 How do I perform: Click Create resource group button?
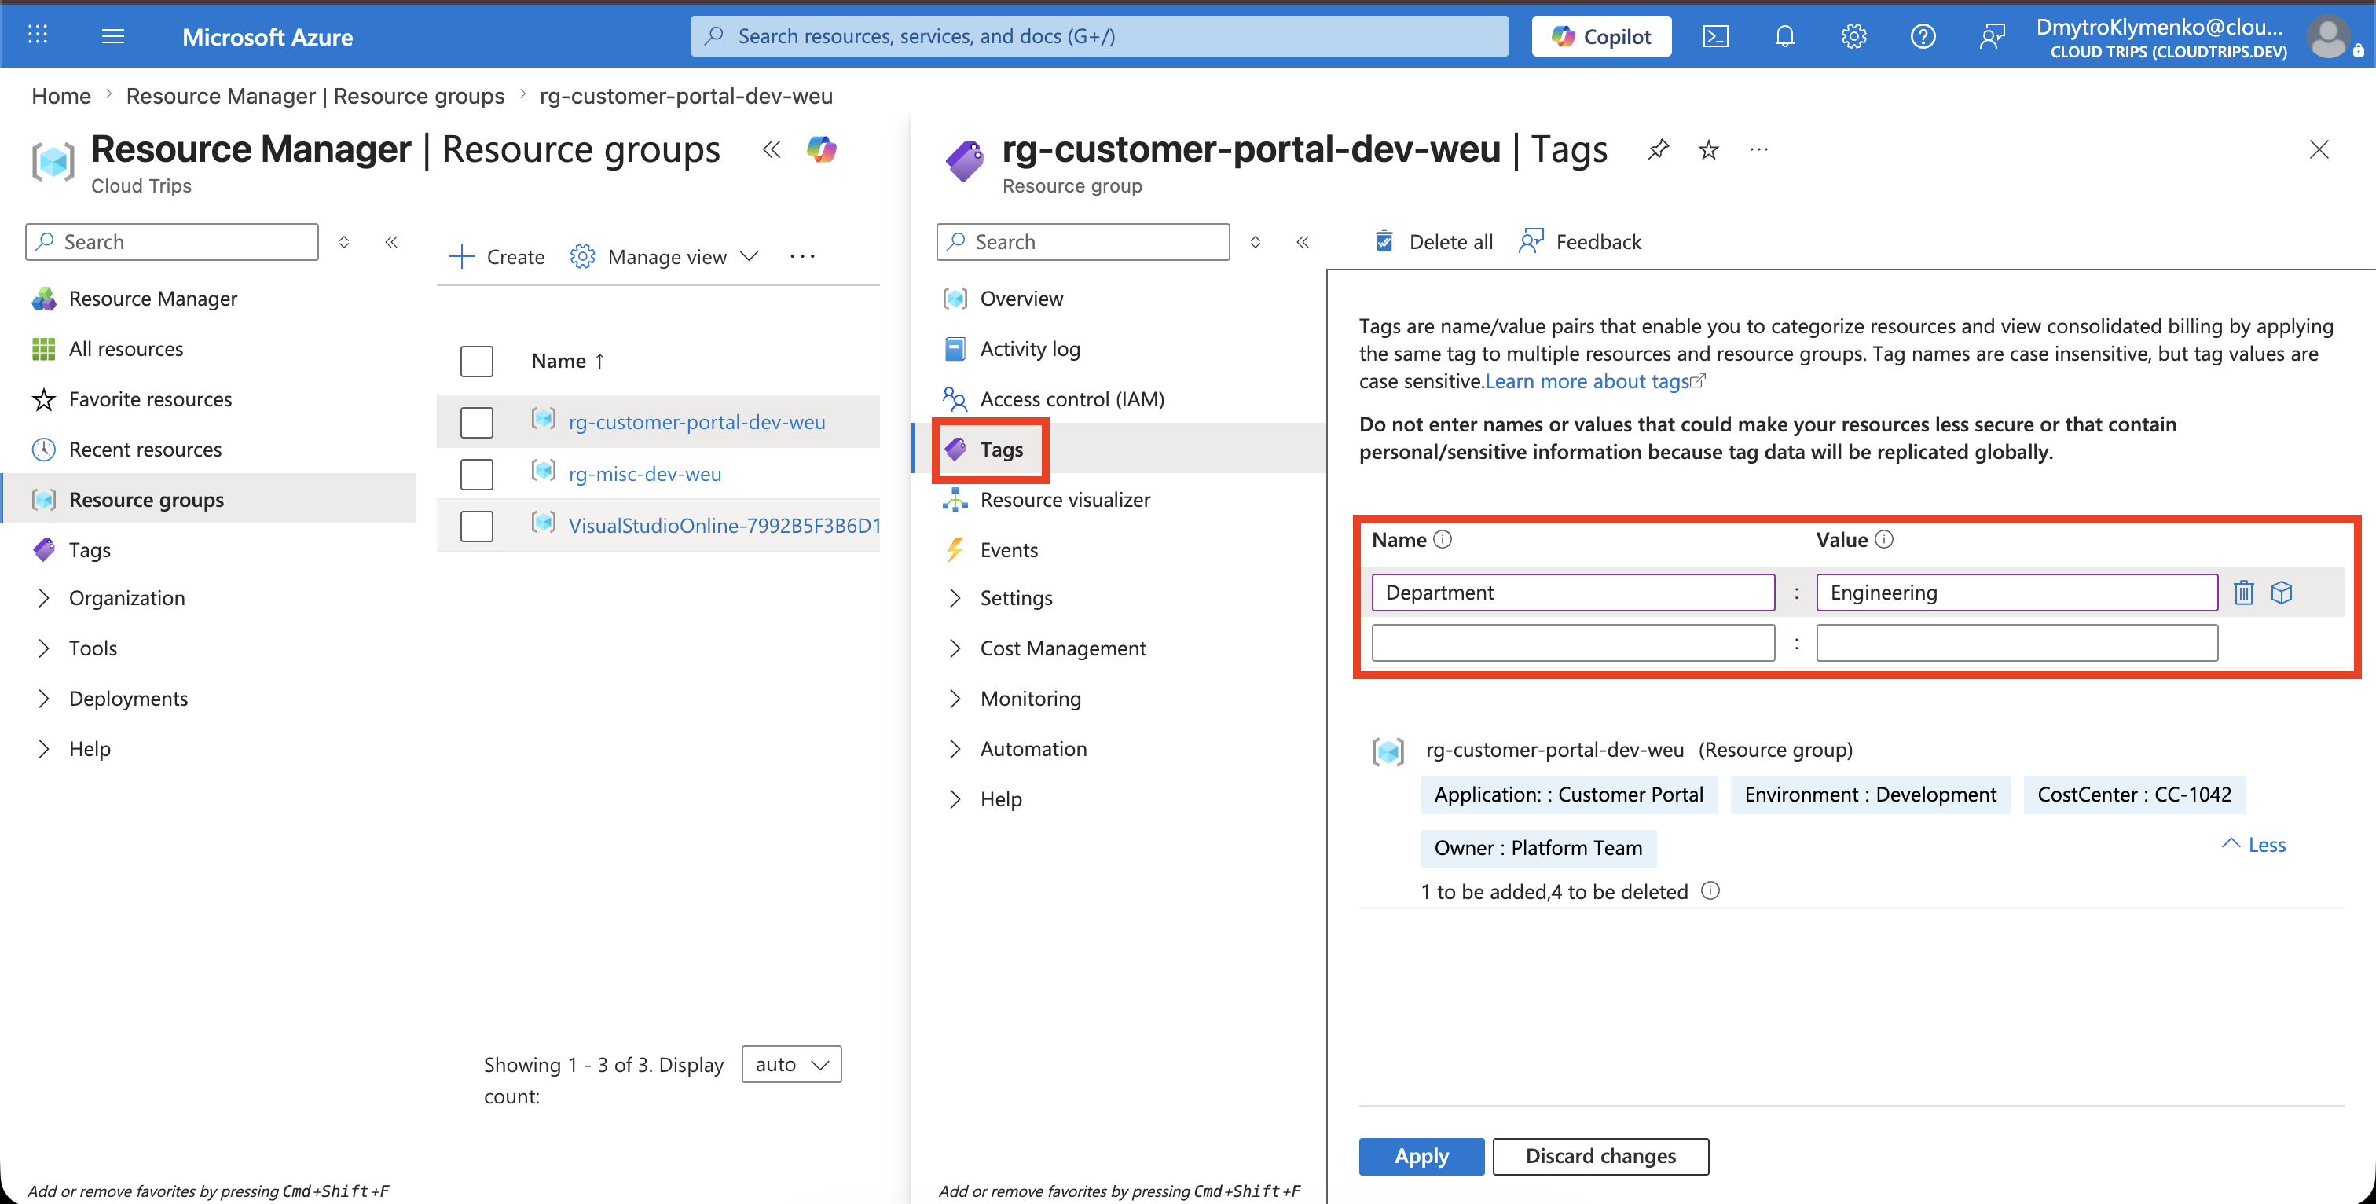(x=497, y=256)
